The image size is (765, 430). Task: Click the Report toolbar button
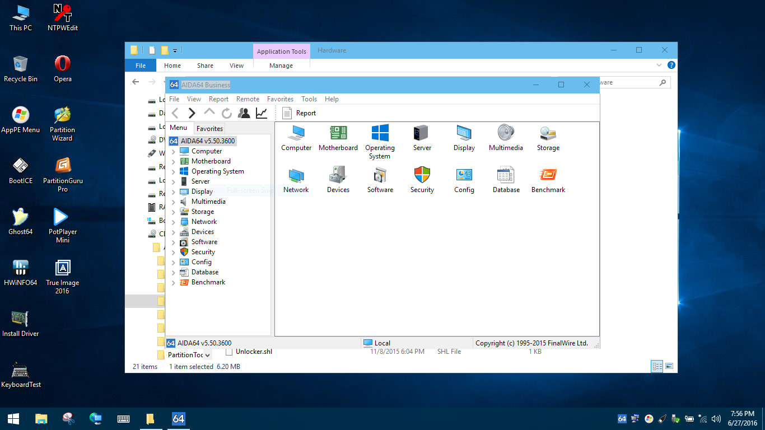click(x=300, y=113)
